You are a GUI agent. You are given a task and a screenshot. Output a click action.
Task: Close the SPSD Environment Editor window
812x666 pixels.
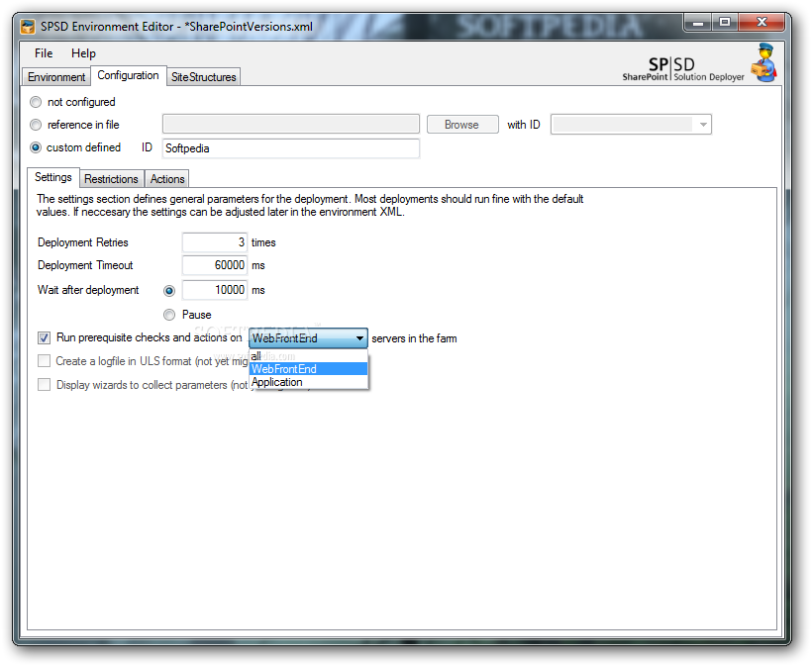pyautogui.click(x=761, y=22)
